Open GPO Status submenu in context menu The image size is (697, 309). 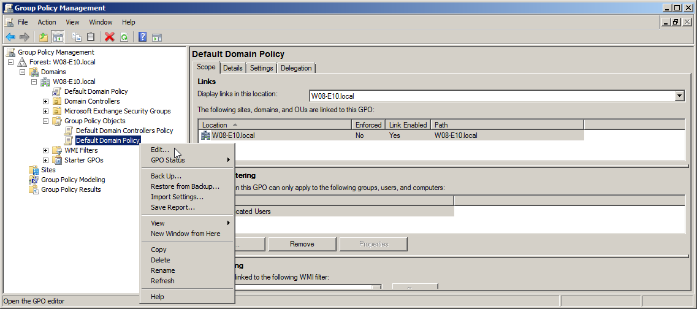pyautogui.click(x=187, y=160)
